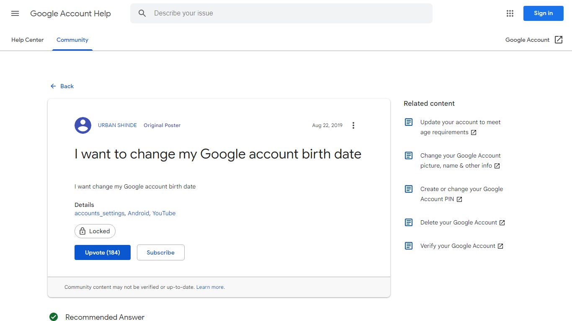Click article icon beside Verify your Google Account
The height and width of the screenshot is (321, 572).
(409, 246)
